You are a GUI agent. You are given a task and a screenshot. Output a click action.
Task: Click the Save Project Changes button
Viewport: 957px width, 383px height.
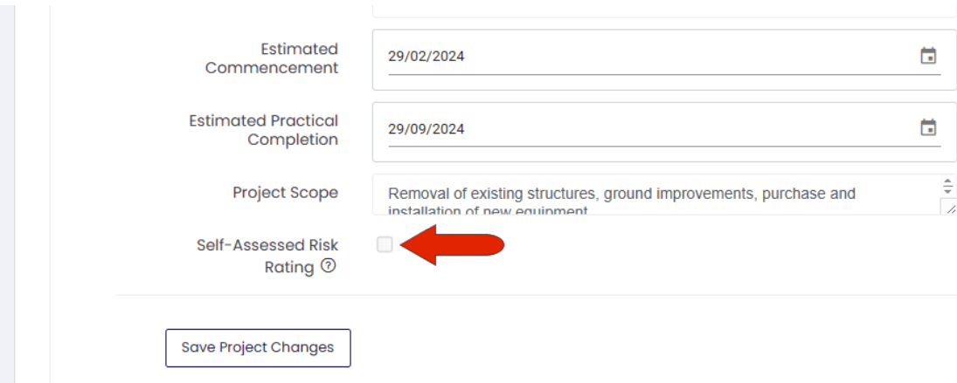point(258,348)
